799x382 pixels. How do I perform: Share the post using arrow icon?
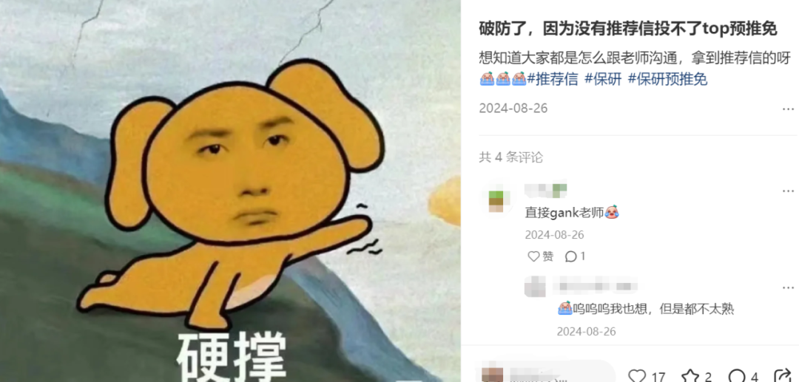(x=783, y=377)
